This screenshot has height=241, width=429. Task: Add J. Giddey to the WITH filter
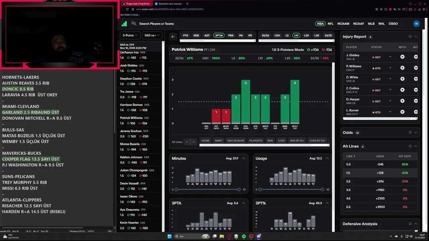(402, 57)
